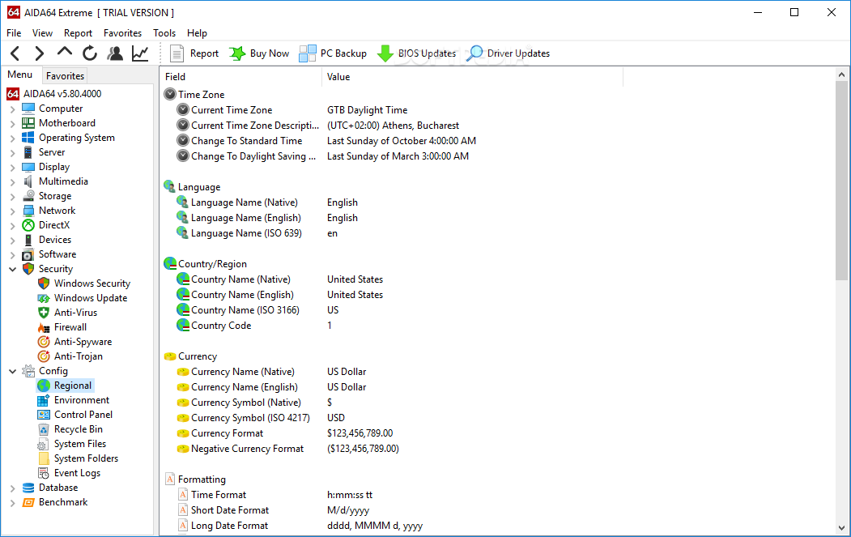Open the user/community toolbar icon
The width and height of the screenshot is (851, 537).
click(115, 53)
